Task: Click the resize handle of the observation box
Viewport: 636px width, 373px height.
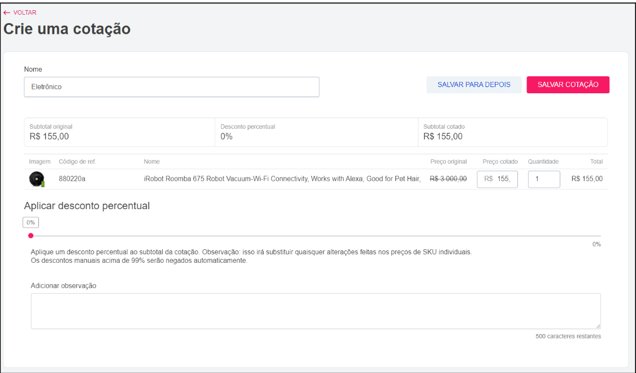Action: coord(598,326)
